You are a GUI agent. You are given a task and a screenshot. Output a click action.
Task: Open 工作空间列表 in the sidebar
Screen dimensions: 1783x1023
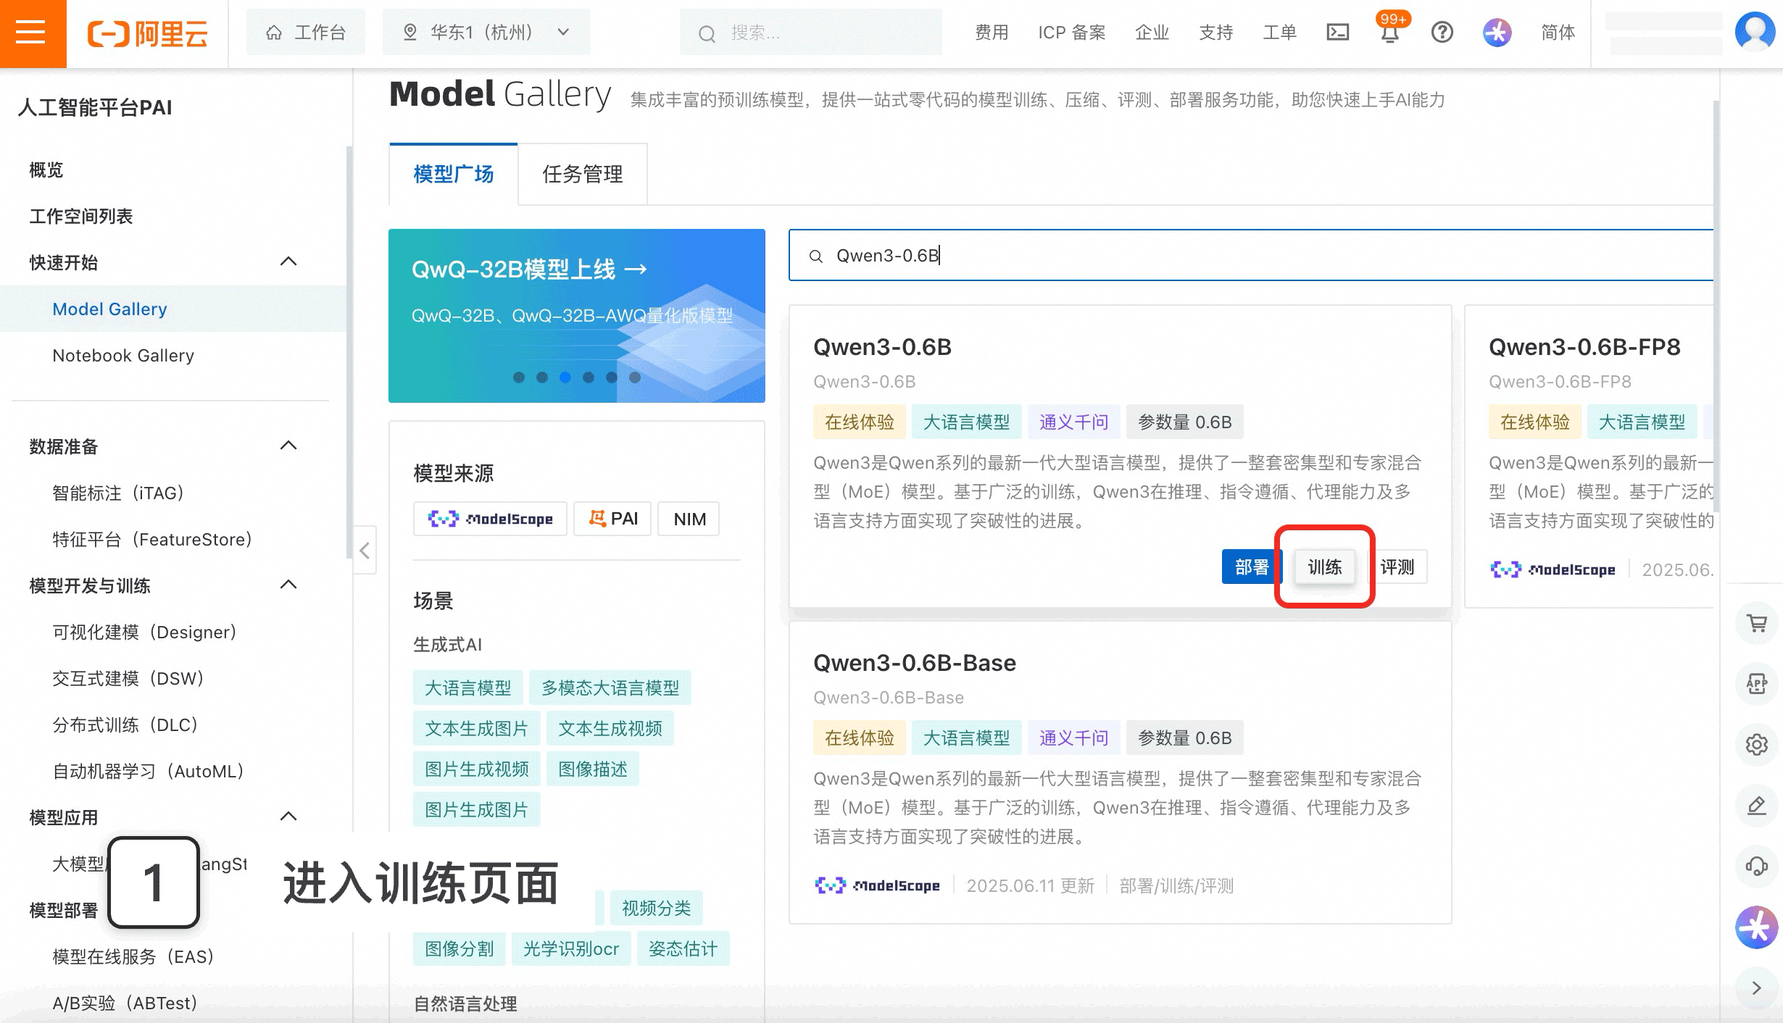81,216
